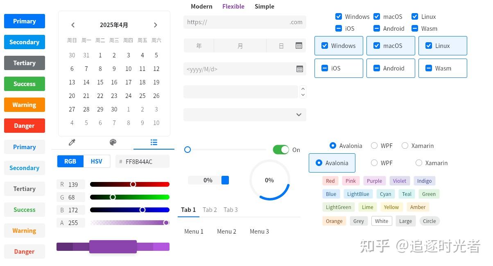
Task: Click the Success outlined button
Action: pyautogui.click(x=24, y=209)
